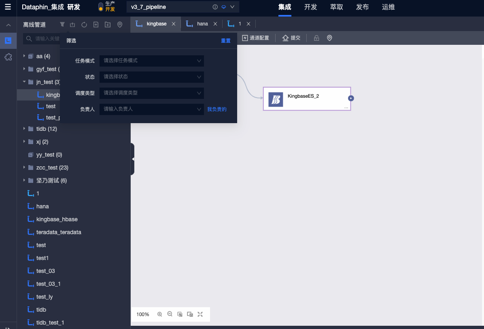Click the new folder icon in the panel toolbar
This screenshot has height=329, width=484.
tap(107, 24)
